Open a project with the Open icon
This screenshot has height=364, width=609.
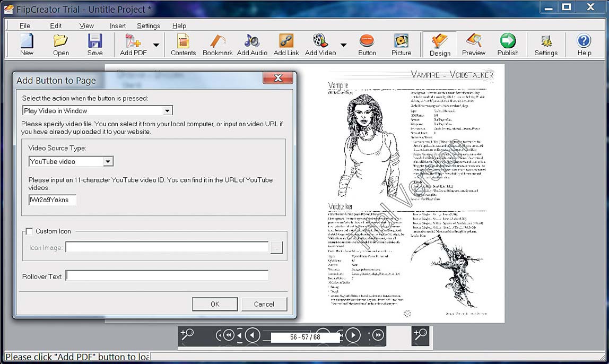pos(61,45)
